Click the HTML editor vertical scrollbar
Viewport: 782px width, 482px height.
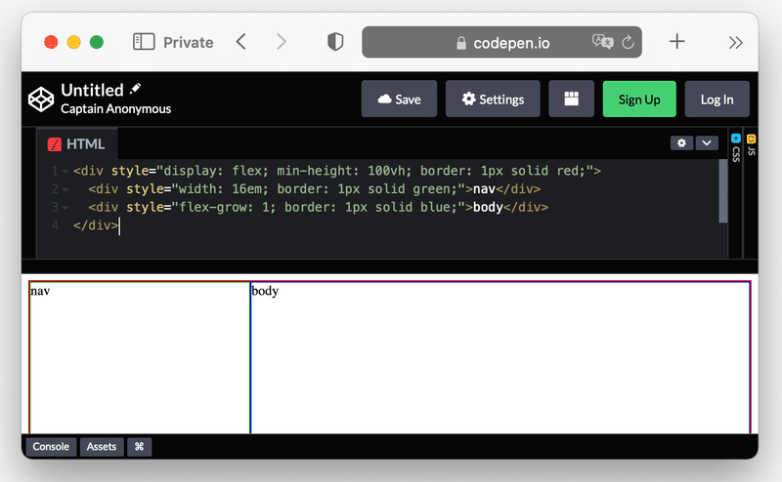(x=722, y=191)
